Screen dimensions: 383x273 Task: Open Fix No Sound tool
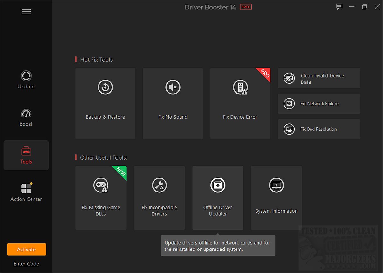[173, 103]
